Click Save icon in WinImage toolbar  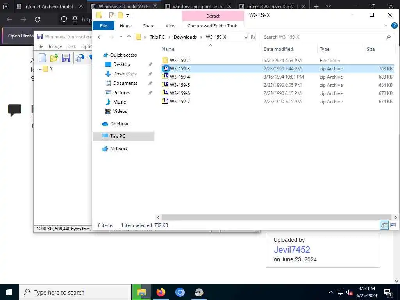[x=66, y=58]
